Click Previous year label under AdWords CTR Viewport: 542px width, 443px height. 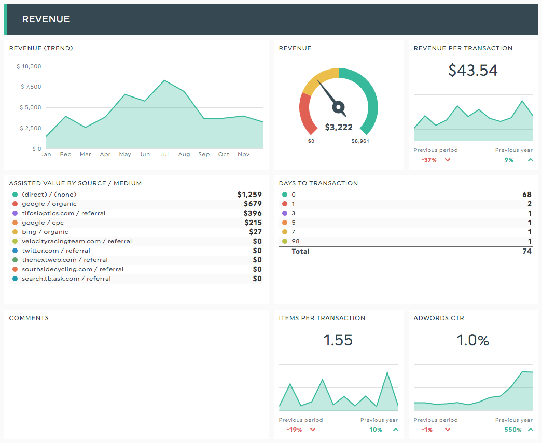[514, 420]
